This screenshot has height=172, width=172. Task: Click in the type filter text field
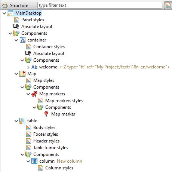coord(100,5)
